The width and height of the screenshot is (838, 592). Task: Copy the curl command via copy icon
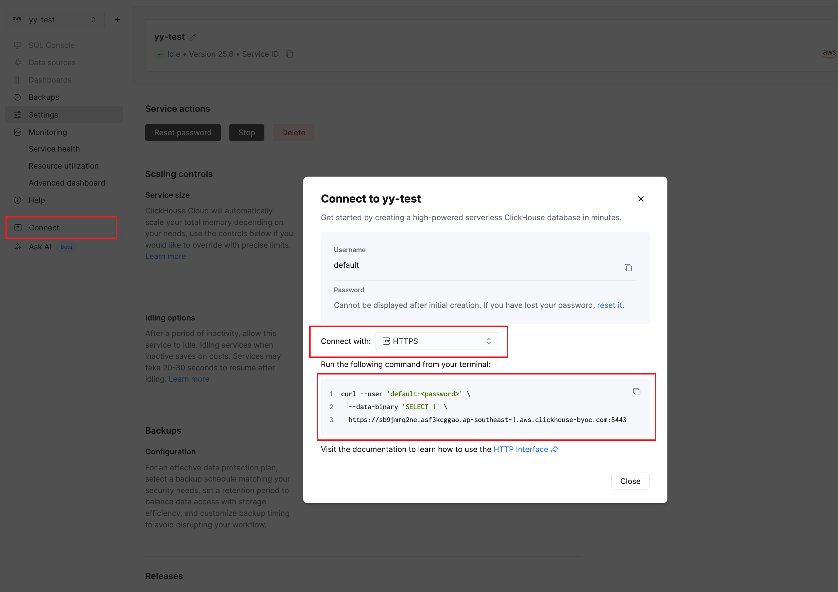(x=636, y=391)
